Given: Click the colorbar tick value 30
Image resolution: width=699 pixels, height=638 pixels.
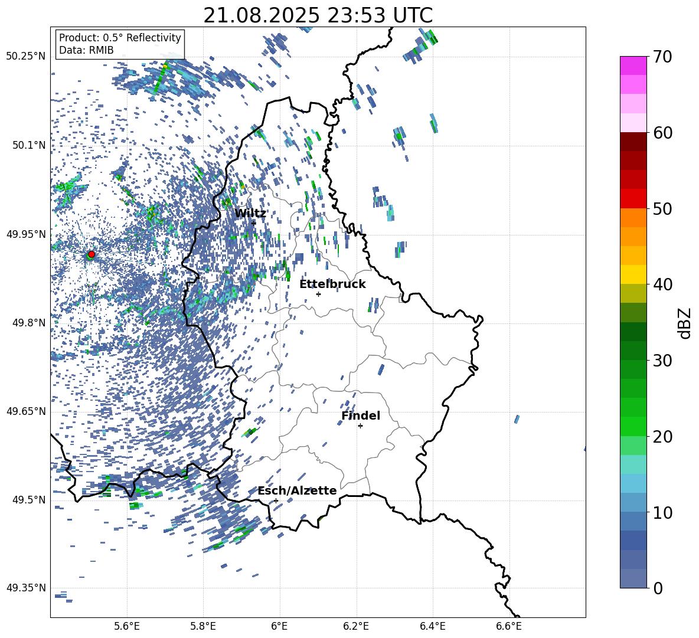Looking at the screenshot, I should [662, 361].
